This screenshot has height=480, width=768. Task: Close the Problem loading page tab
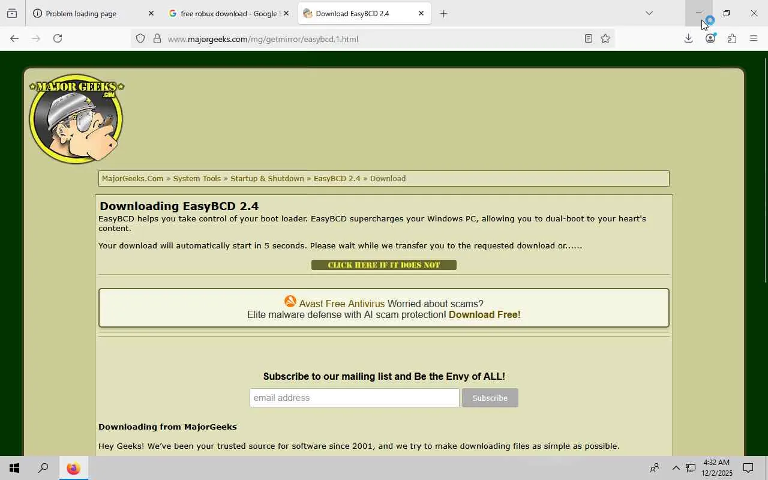point(151,13)
